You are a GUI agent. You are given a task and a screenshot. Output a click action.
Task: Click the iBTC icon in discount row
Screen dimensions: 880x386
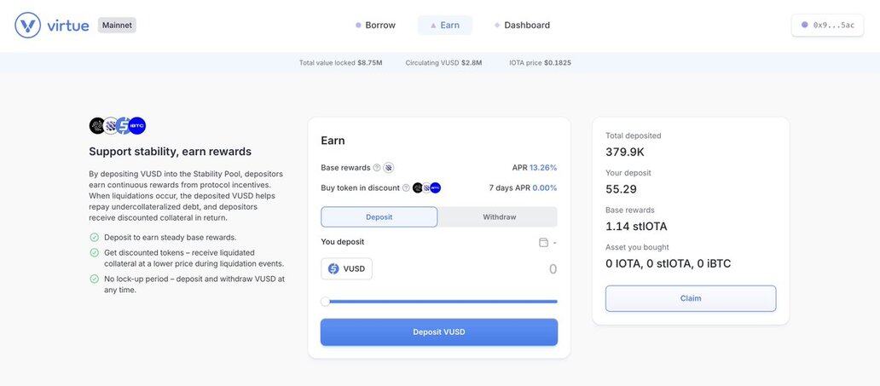(x=436, y=188)
